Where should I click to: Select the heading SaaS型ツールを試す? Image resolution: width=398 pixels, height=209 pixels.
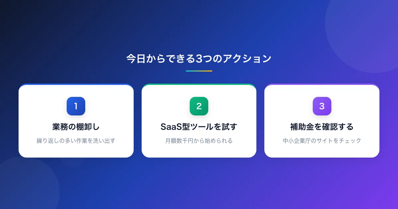199,127
